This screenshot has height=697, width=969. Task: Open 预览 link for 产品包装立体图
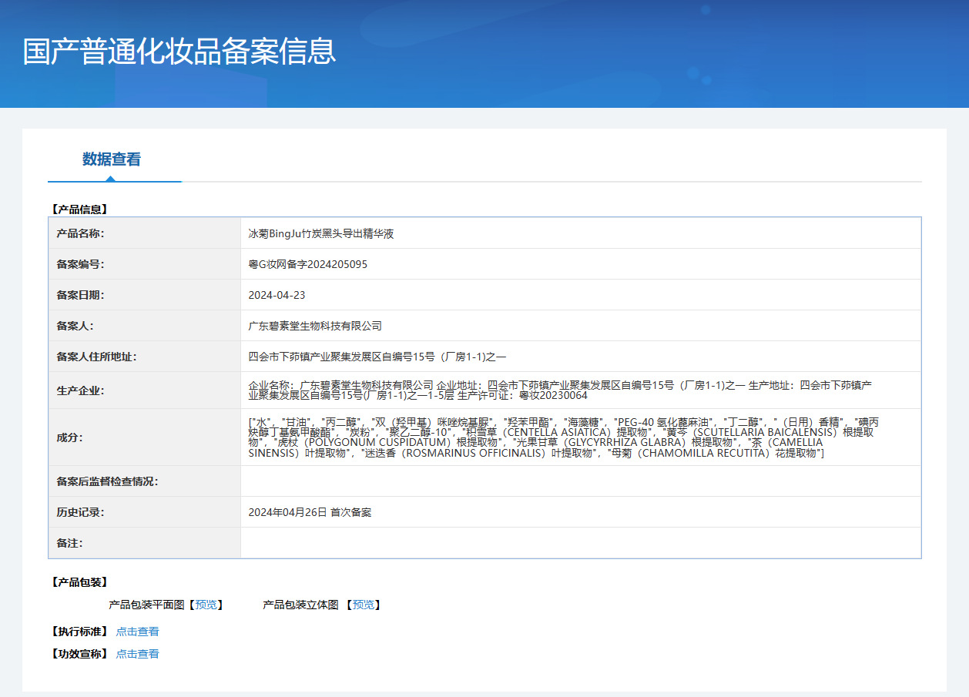coord(364,605)
